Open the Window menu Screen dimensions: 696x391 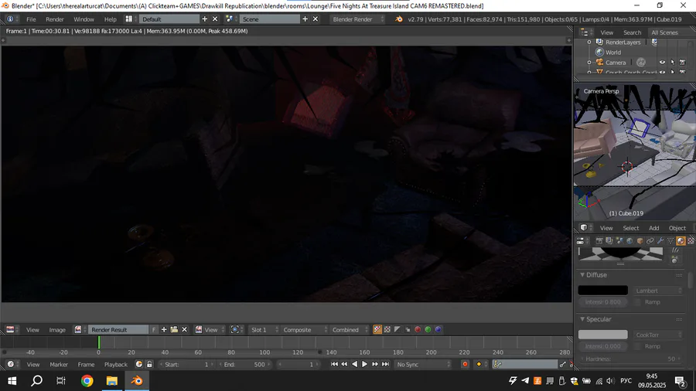click(x=84, y=19)
